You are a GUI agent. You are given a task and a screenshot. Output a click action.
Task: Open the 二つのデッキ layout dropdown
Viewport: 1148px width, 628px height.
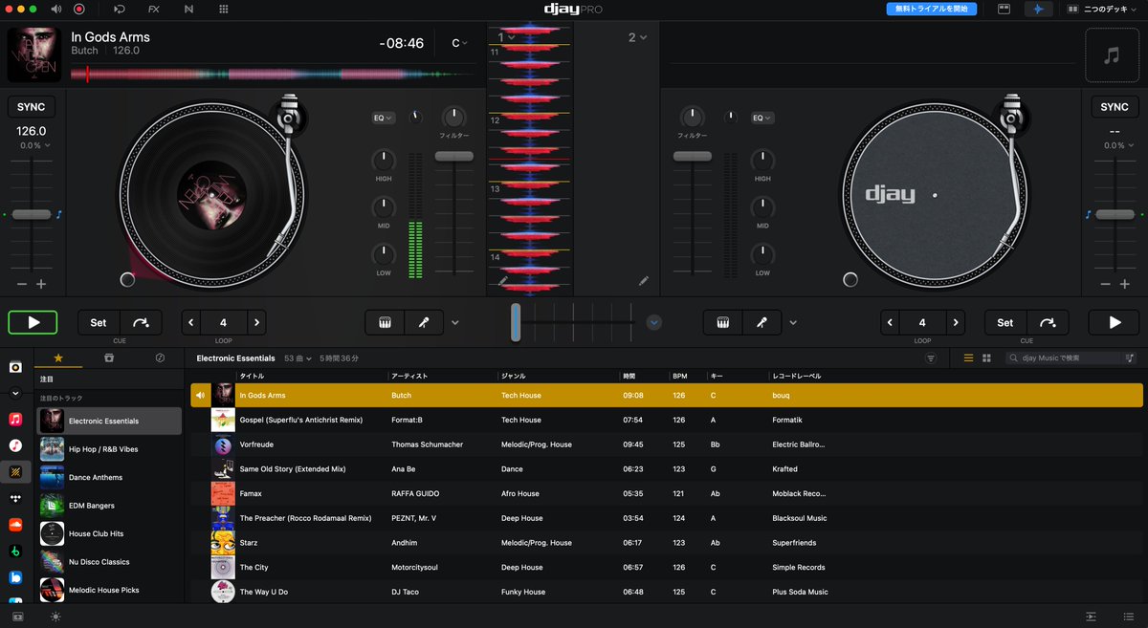[1102, 9]
